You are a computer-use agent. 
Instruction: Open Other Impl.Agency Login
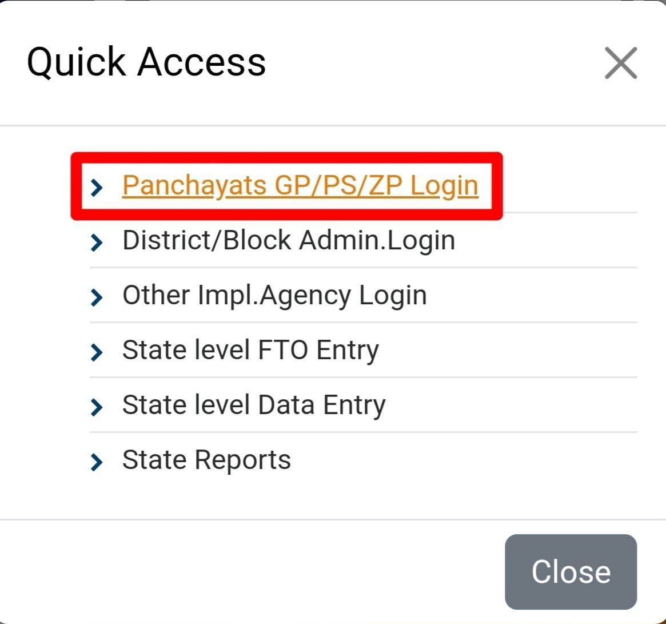(274, 295)
